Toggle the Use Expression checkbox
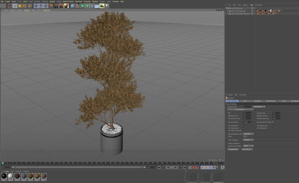This screenshot has width=299, height=183. click(x=273, y=126)
